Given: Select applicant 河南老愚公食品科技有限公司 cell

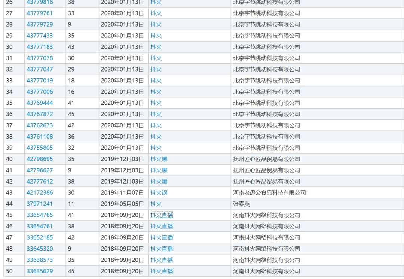Looking at the screenshot, I should [x=317, y=192].
